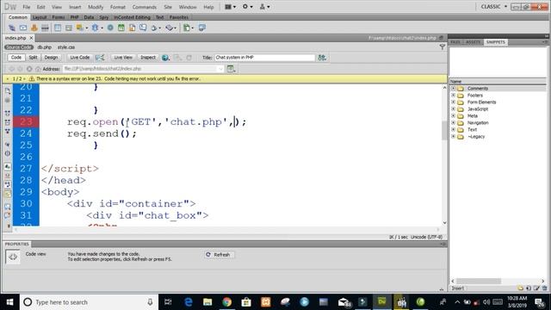Switch to Design view

click(x=51, y=58)
